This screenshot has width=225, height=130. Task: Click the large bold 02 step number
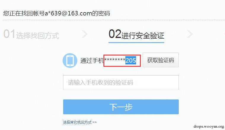tap(115, 34)
